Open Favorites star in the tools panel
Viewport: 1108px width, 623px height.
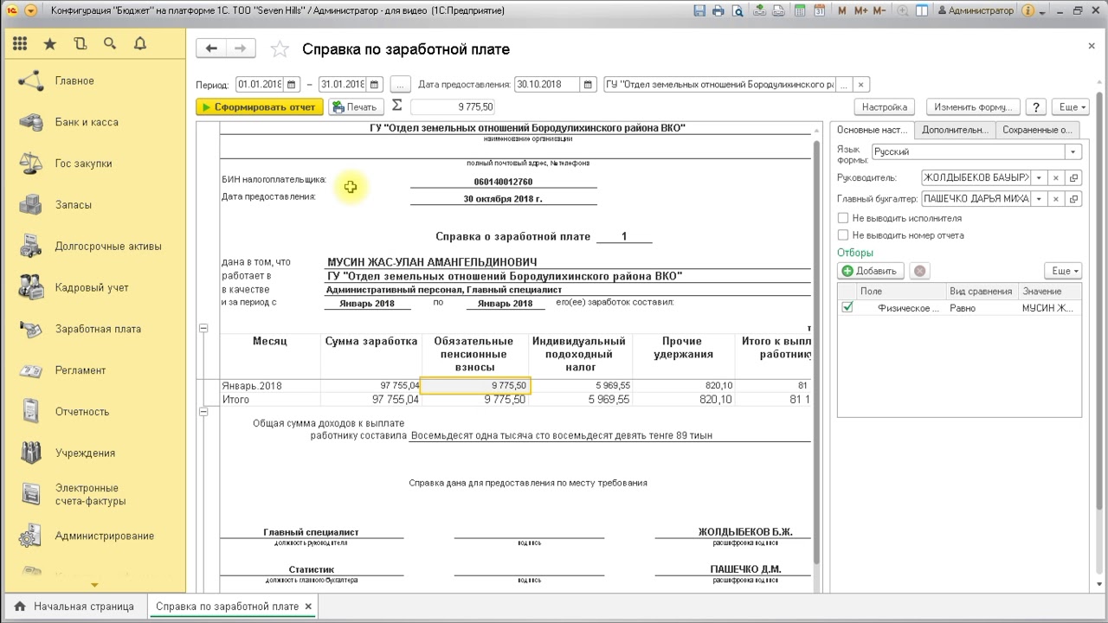pos(50,44)
